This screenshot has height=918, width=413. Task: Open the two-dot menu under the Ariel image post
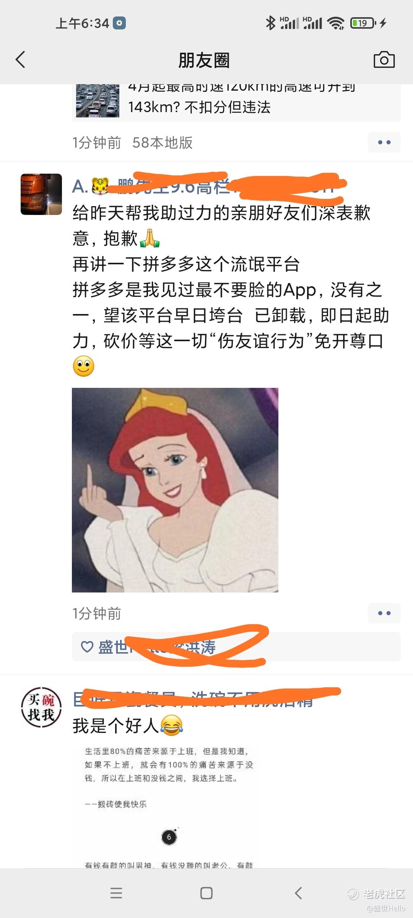point(384,613)
